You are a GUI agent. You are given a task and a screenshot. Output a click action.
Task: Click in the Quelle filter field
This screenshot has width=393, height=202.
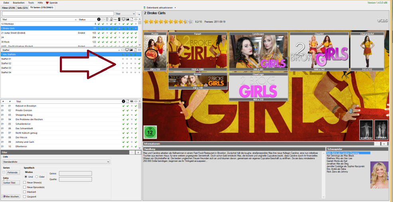(x=75, y=179)
